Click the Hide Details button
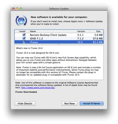118x124 pixels. pos(25,103)
